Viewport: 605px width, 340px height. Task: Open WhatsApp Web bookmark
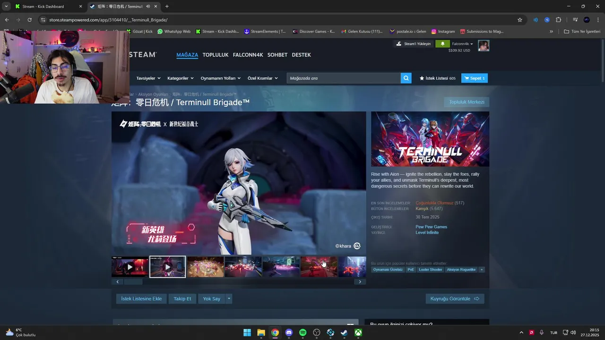point(174,32)
